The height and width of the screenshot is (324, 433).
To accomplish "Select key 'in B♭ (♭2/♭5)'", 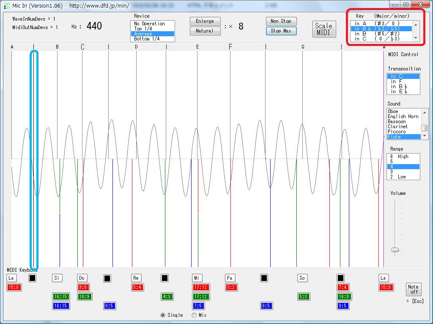I will (381, 29).
